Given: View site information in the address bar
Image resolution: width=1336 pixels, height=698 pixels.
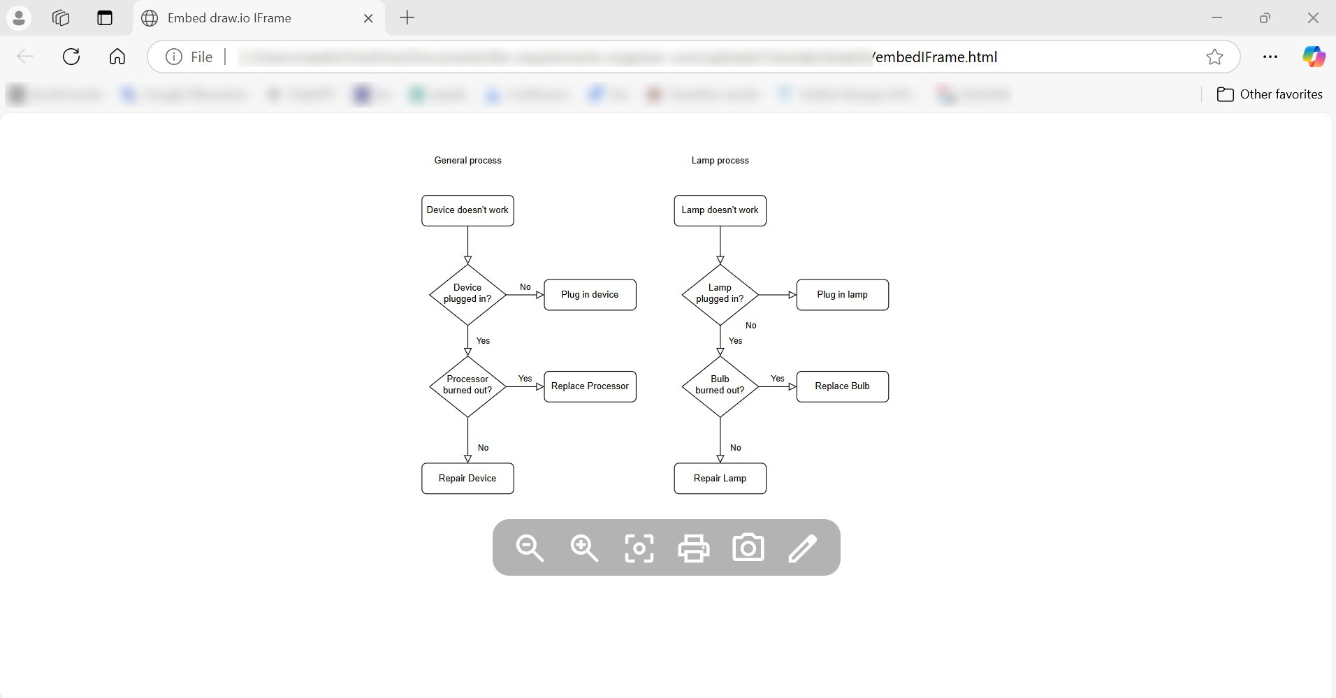Looking at the screenshot, I should click(x=173, y=57).
